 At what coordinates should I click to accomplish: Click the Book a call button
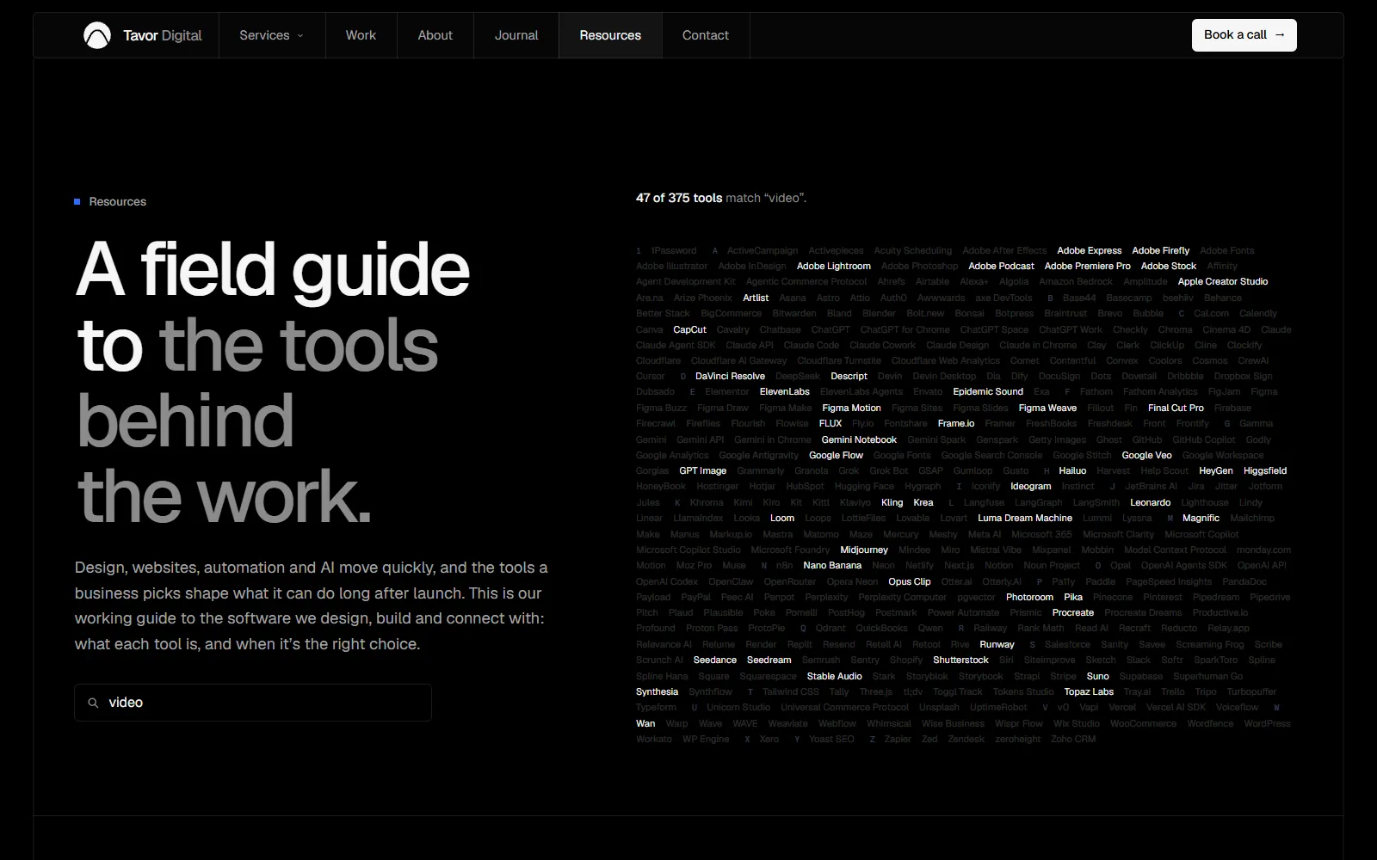coord(1244,35)
